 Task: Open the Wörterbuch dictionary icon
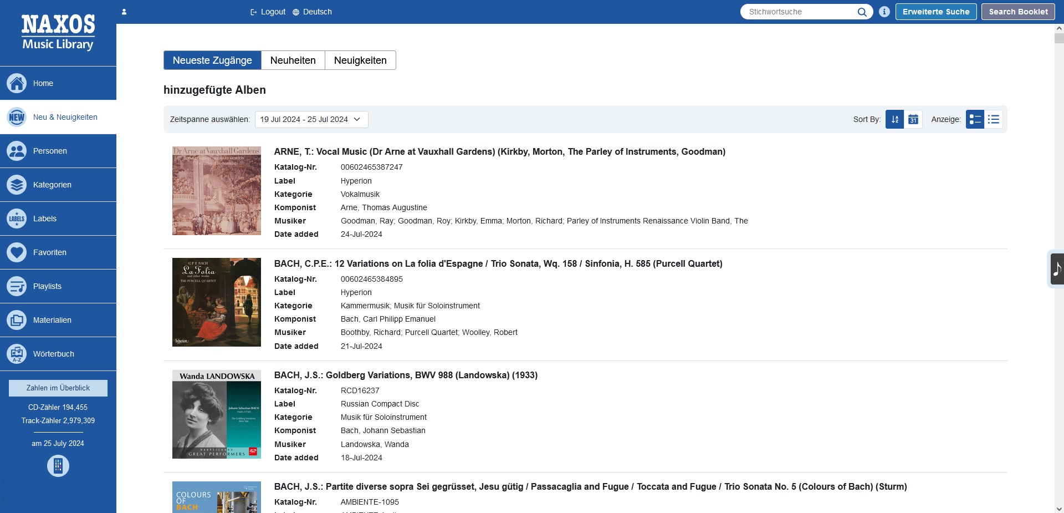point(17,354)
